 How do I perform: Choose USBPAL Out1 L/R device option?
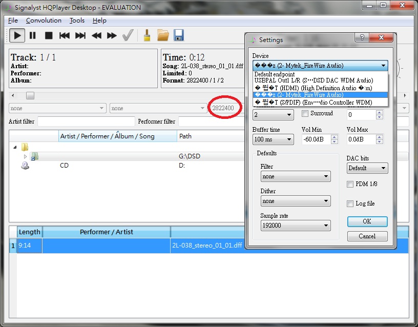click(320, 80)
